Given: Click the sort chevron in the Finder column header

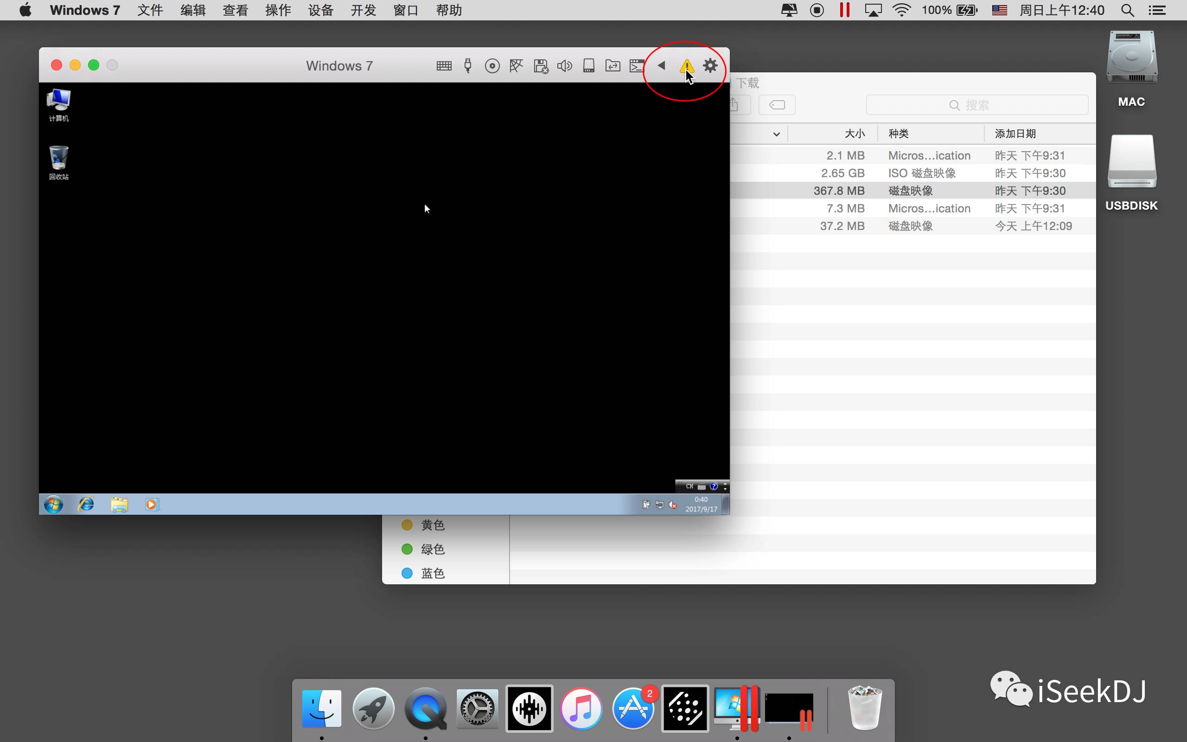Looking at the screenshot, I should [x=776, y=134].
